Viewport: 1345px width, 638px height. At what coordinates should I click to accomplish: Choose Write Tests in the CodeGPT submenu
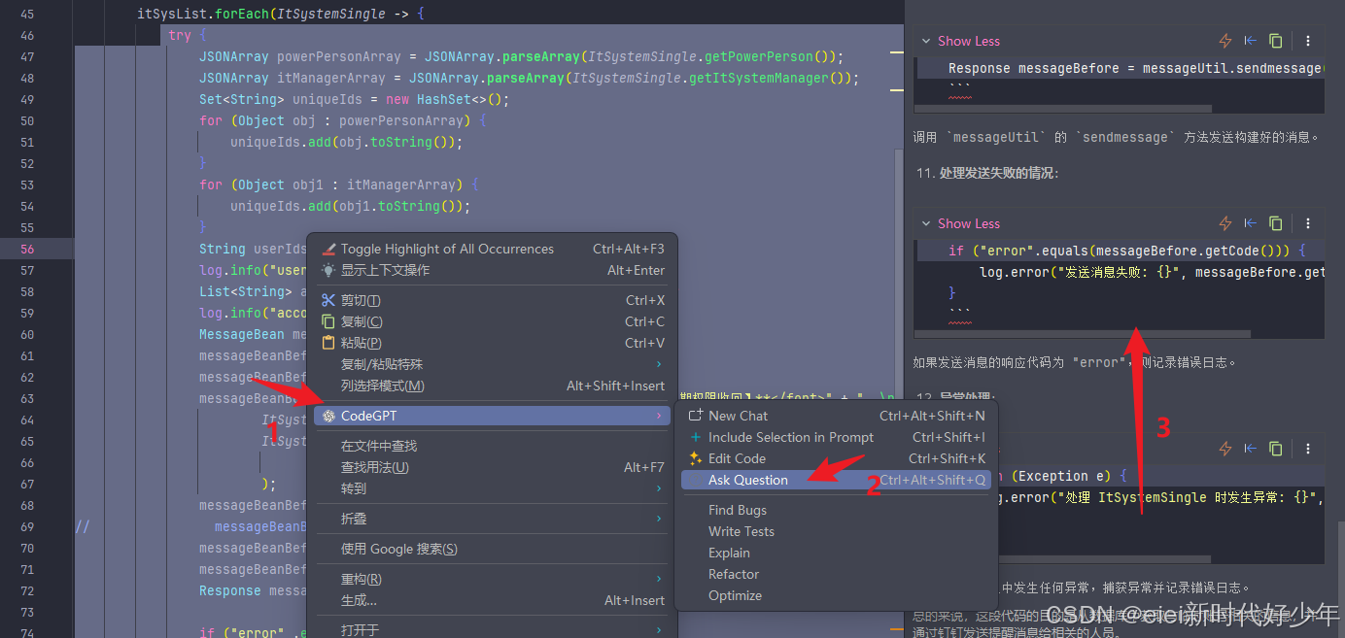click(x=836, y=531)
